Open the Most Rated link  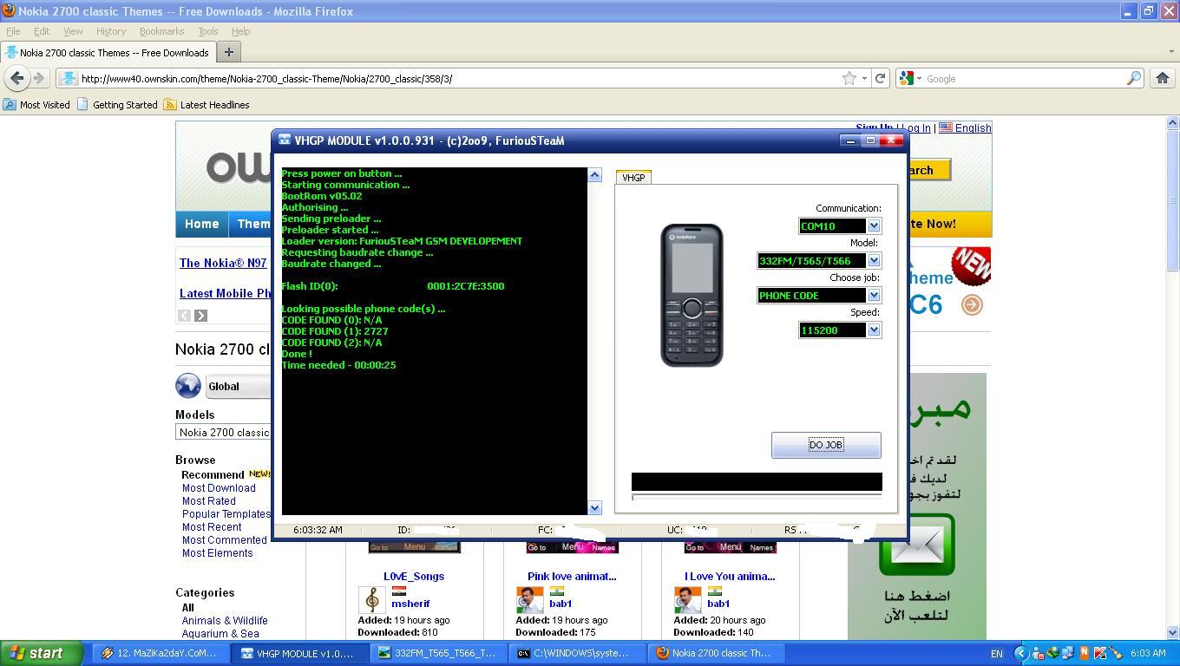click(x=209, y=501)
